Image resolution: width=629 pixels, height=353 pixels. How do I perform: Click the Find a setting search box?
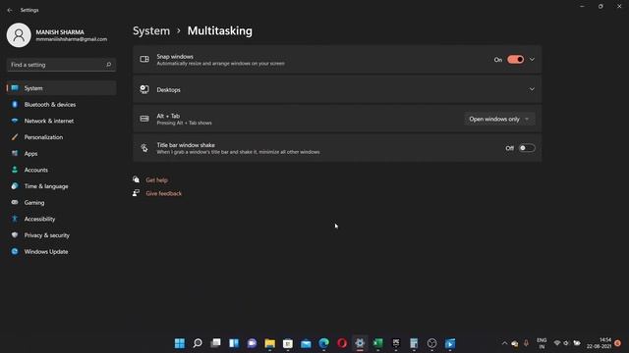pyautogui.click(x=61, y=65)
